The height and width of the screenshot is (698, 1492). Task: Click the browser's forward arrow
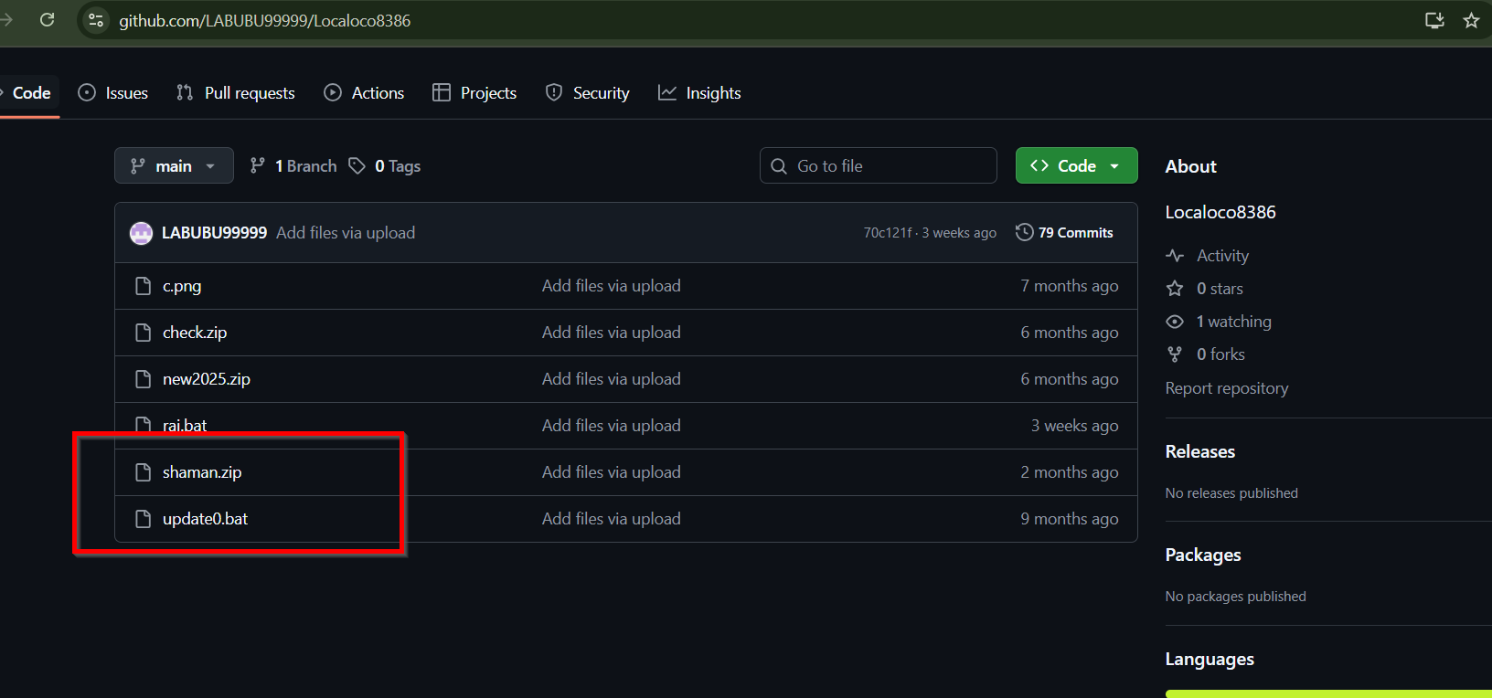[7, 19]
